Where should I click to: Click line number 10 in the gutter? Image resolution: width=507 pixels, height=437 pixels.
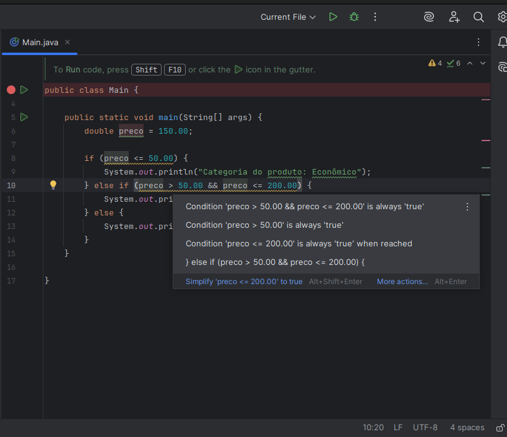[11, 186]
